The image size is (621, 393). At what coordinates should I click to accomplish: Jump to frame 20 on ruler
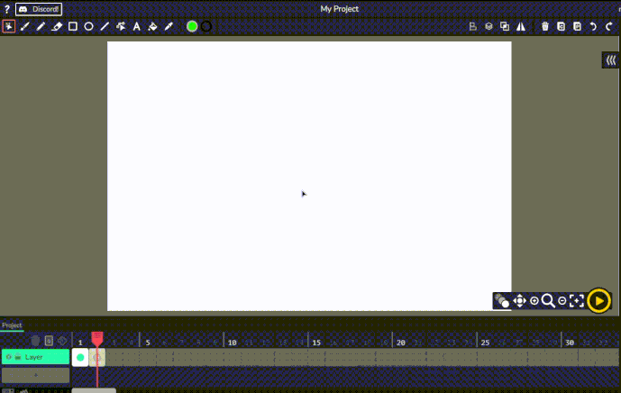click(x=401, y=343)
